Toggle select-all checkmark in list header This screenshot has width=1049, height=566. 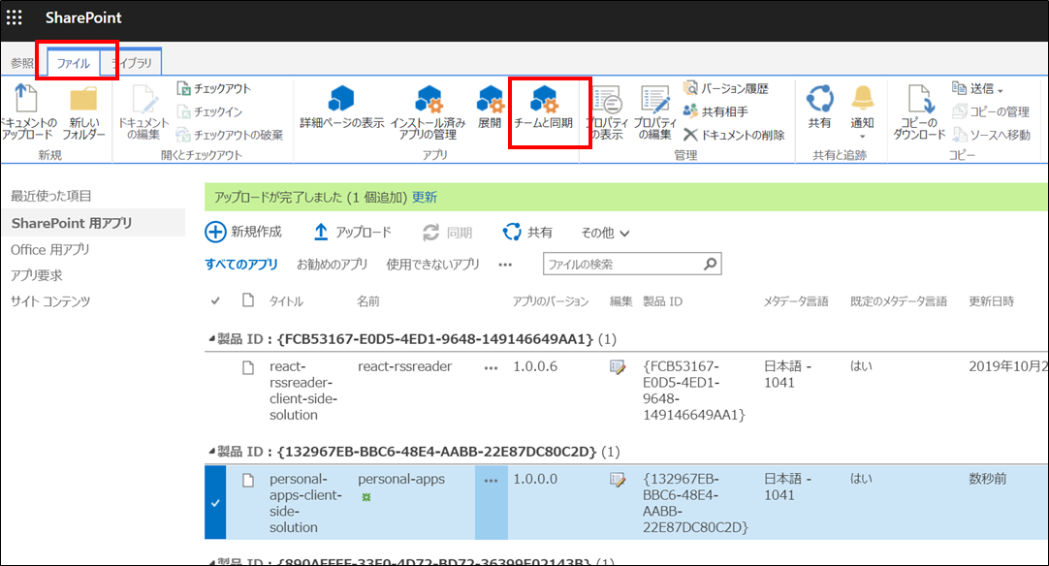pos(215,301)
